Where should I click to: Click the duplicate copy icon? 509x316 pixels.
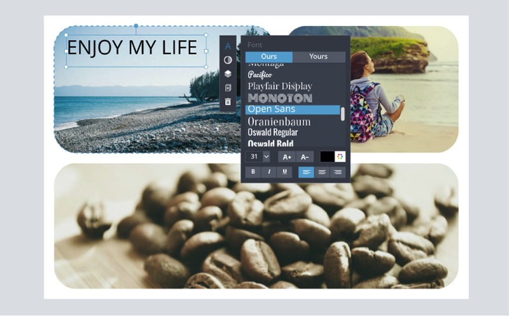click(228, 88)
